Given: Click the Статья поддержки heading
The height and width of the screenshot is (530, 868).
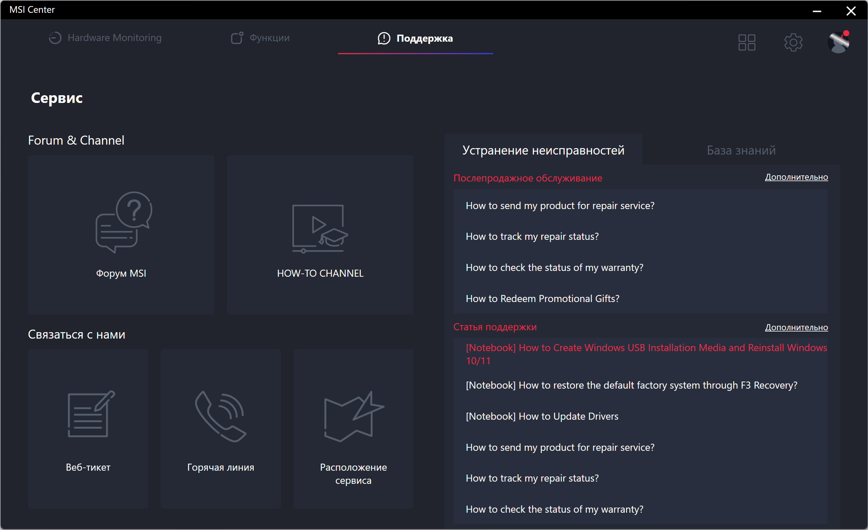Looking at the screenshot, I should coord(495,327).
